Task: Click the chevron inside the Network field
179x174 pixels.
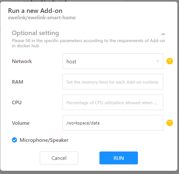Action: pos(158,61)
